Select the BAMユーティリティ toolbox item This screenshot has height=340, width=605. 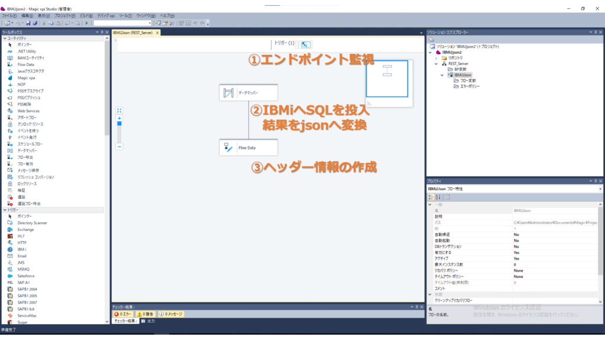click(31, 58)
